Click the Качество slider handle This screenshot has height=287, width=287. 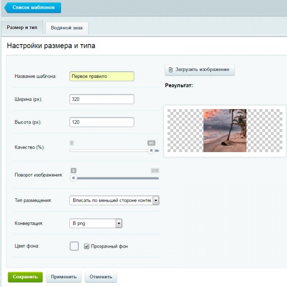151,150
